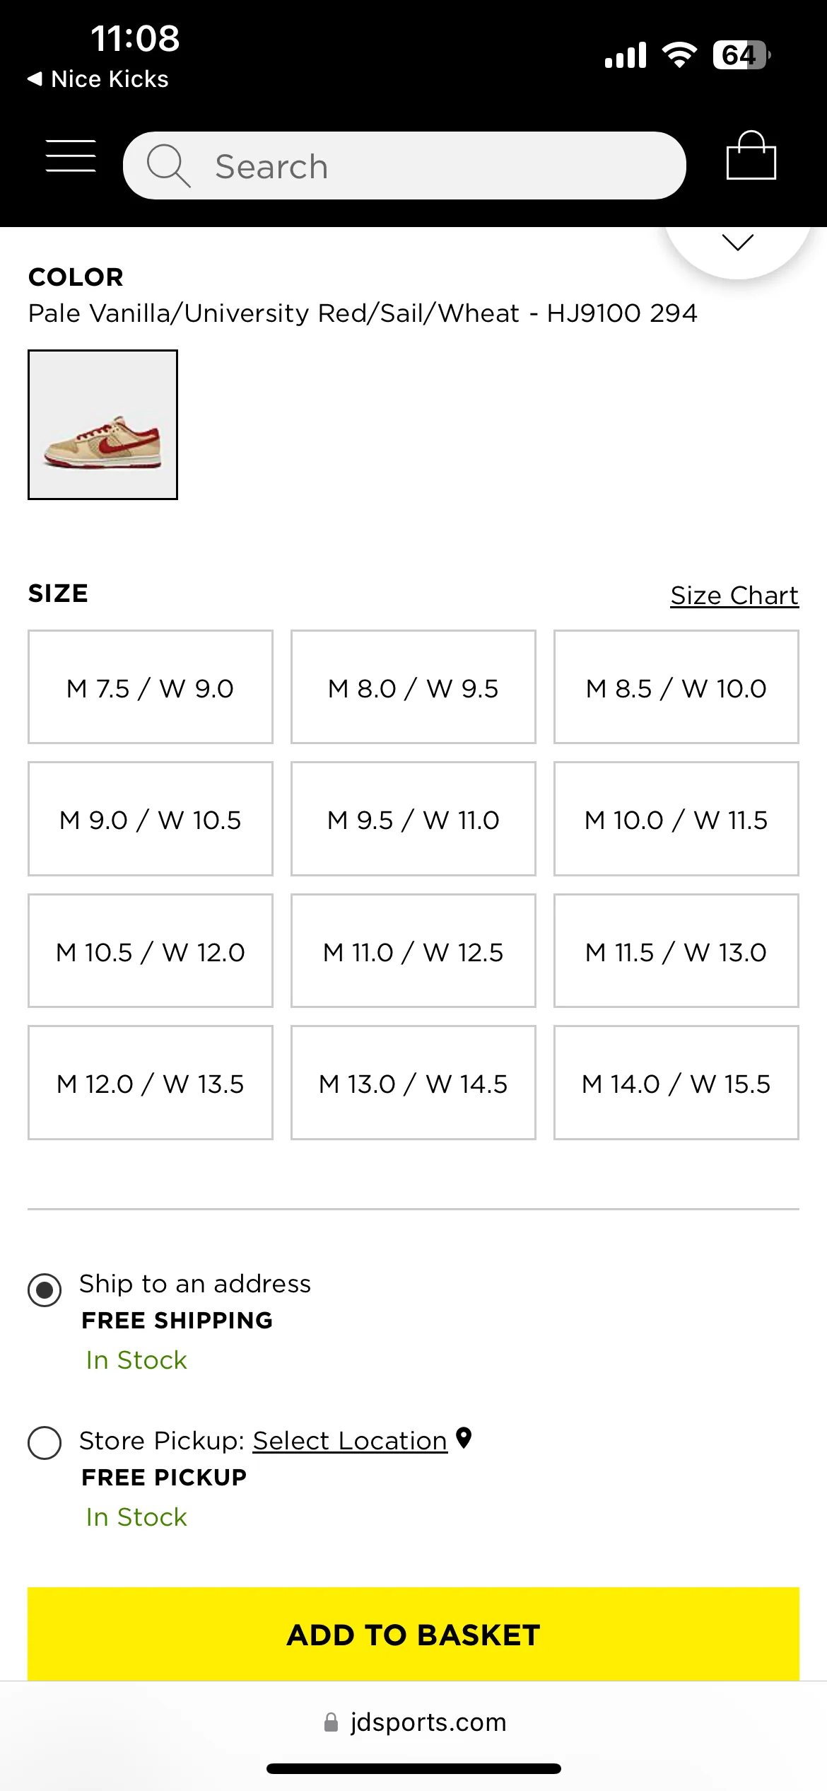827x1791 pixels.
Task: Select the Pale Vanilla color swatch thumbnail
Action: (x=102, y=424)
